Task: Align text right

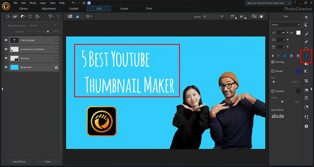Action: click(x=298, y=56)
